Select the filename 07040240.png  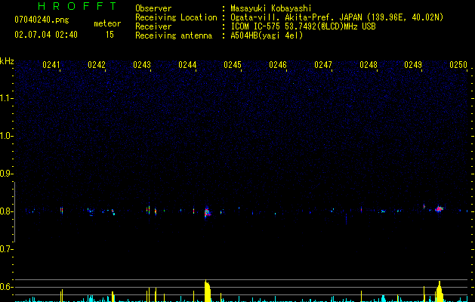[42, 20]
